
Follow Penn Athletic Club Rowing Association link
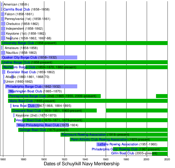(x=99, y=139)
